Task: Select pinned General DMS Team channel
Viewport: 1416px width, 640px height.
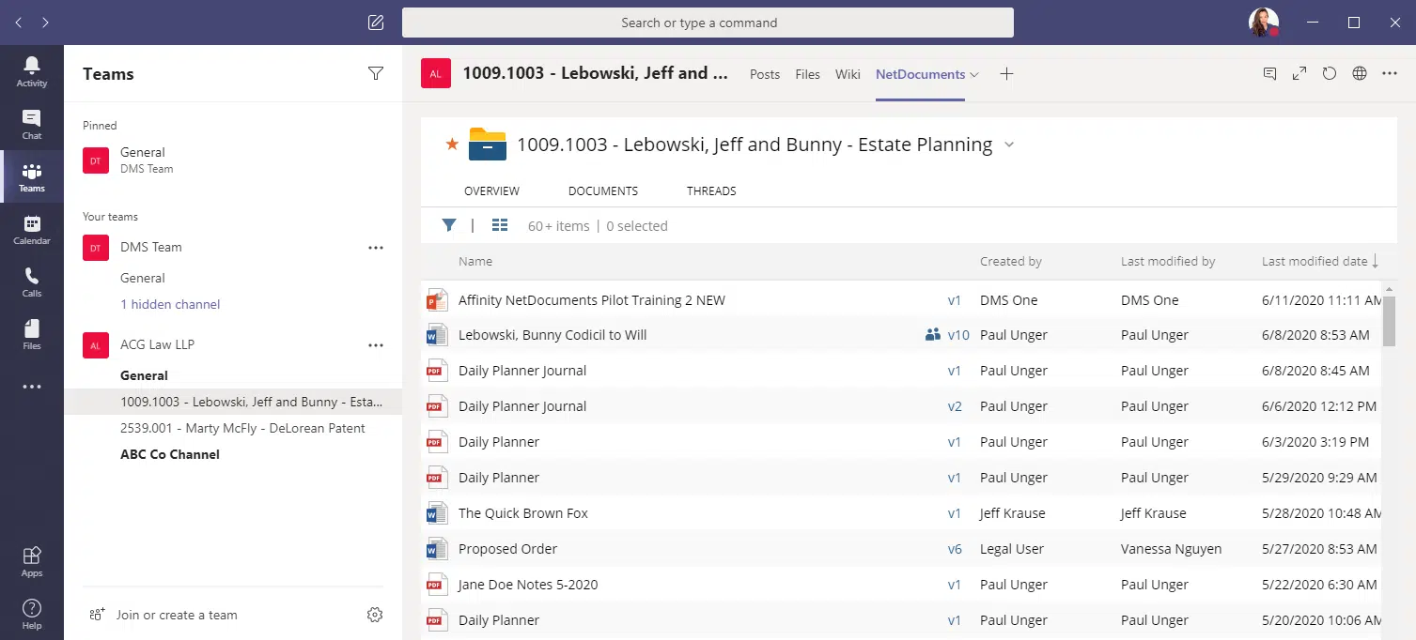Action: [x=233, y=160]
